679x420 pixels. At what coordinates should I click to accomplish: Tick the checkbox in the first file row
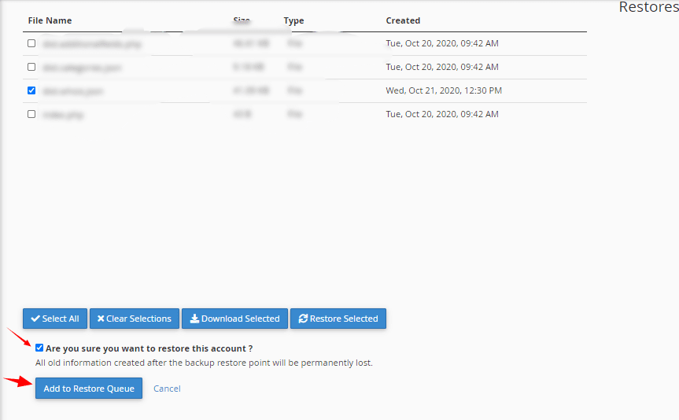[31, 43]
